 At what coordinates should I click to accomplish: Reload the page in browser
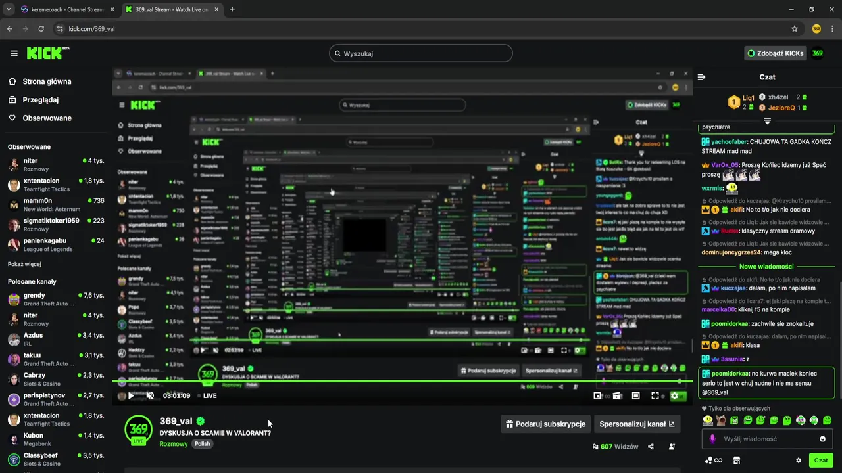point(41,29)
